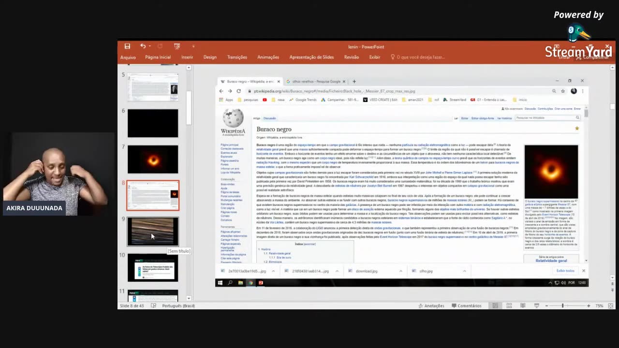Switch to Normal view icon
The height and width of the screenshot is (348, 619).
point(495,305)
